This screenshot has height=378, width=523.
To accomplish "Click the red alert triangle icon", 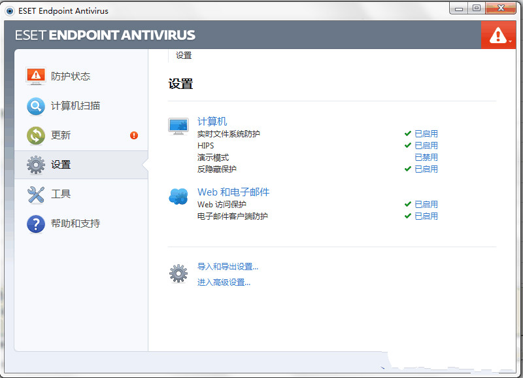I will coord(498,35).
